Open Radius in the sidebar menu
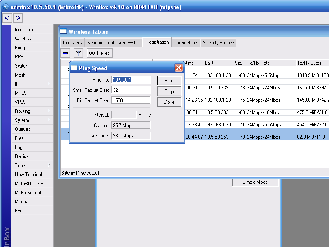329x247 pixels. (32, 156)
